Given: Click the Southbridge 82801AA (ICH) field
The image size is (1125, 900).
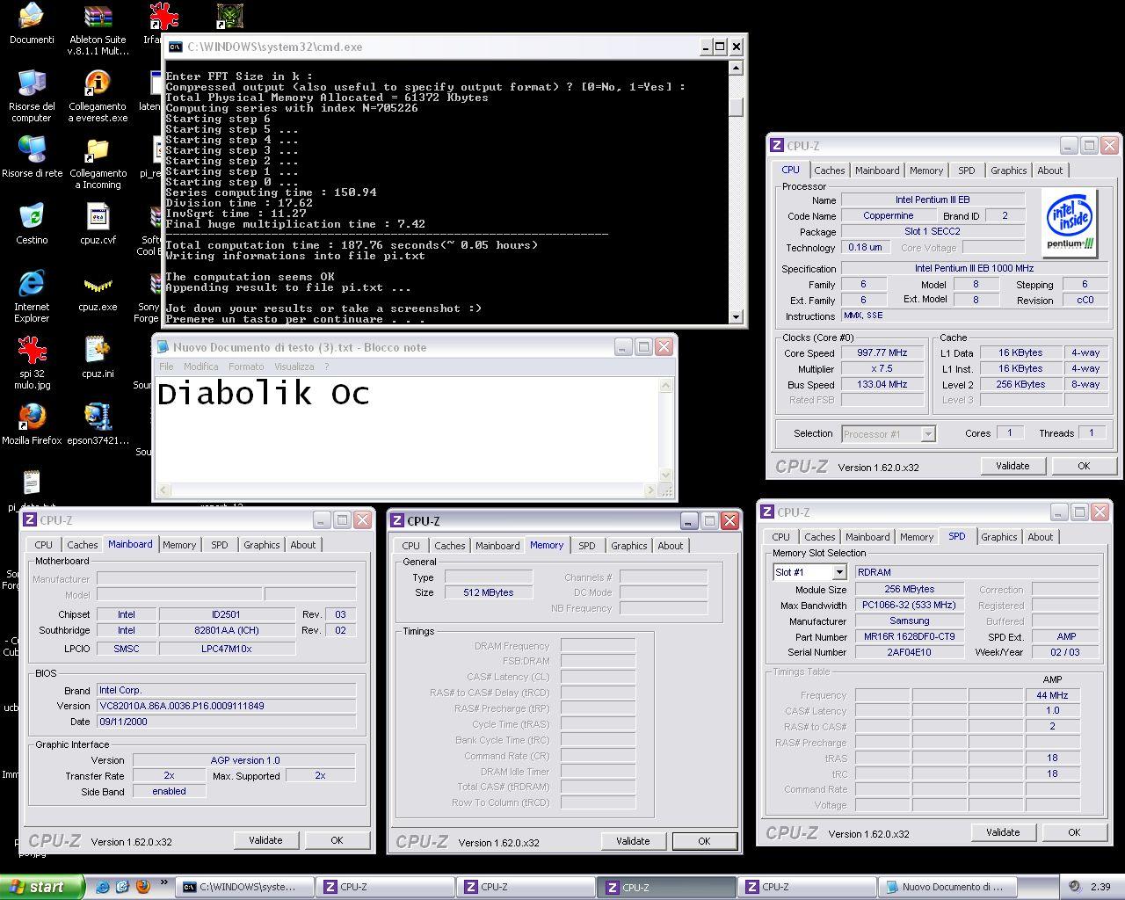Looking at the screenshot, I should [x=227, y=630].
